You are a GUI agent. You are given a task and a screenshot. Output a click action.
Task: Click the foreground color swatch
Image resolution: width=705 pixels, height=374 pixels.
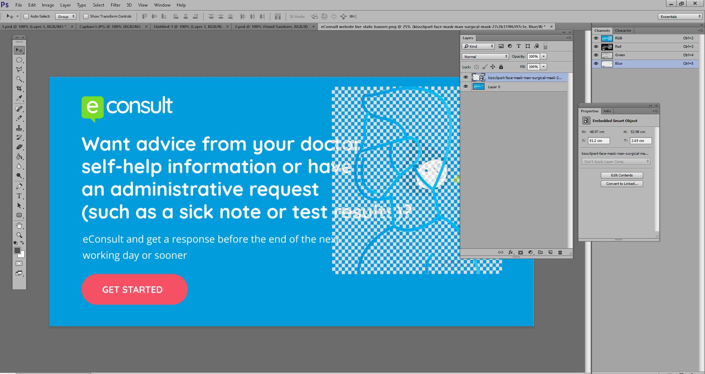coord(17,251)
